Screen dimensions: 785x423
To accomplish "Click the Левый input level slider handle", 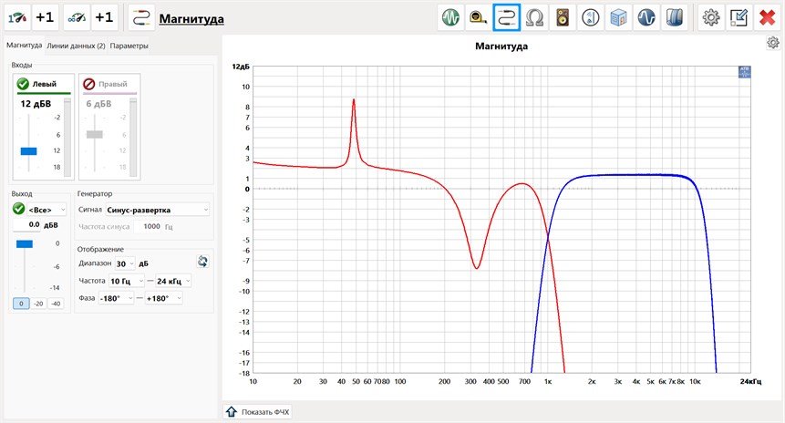I will point(28,150).
